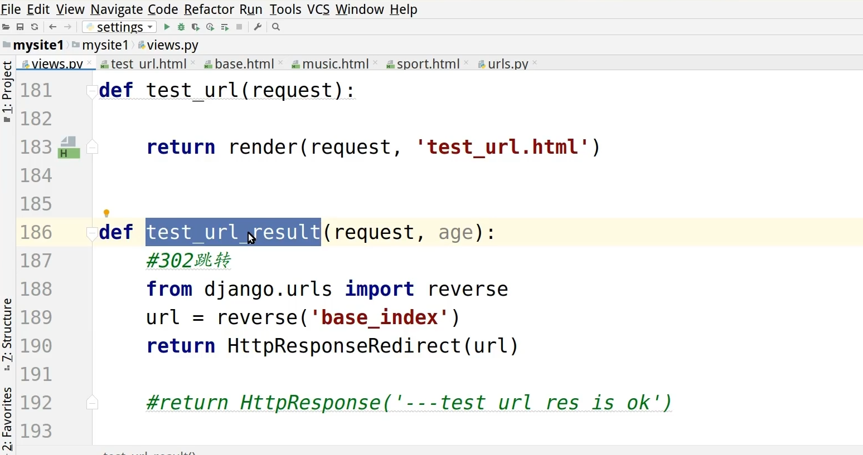This screenshot has height=455, width=863.
Task: Close the test_url.html tab
Action: pyautogui.click(x=193, y=63)
